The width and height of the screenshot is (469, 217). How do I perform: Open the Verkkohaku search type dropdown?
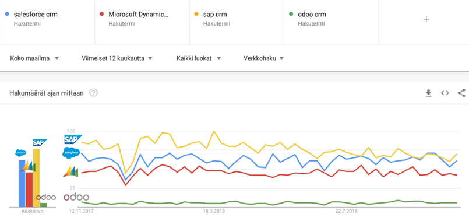(263, 58)
